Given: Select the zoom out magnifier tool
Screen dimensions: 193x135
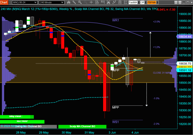Looking at the screenshot, I should point(86,2).
